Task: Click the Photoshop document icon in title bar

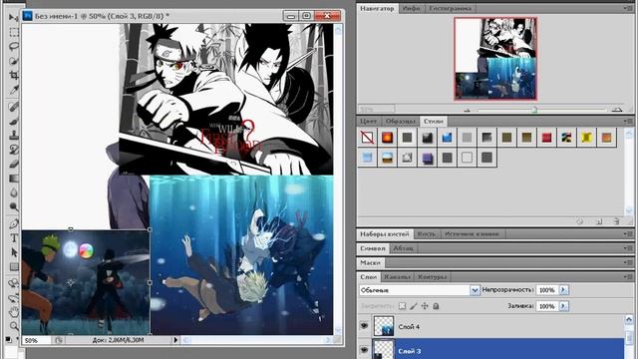Action: [27, 16]
